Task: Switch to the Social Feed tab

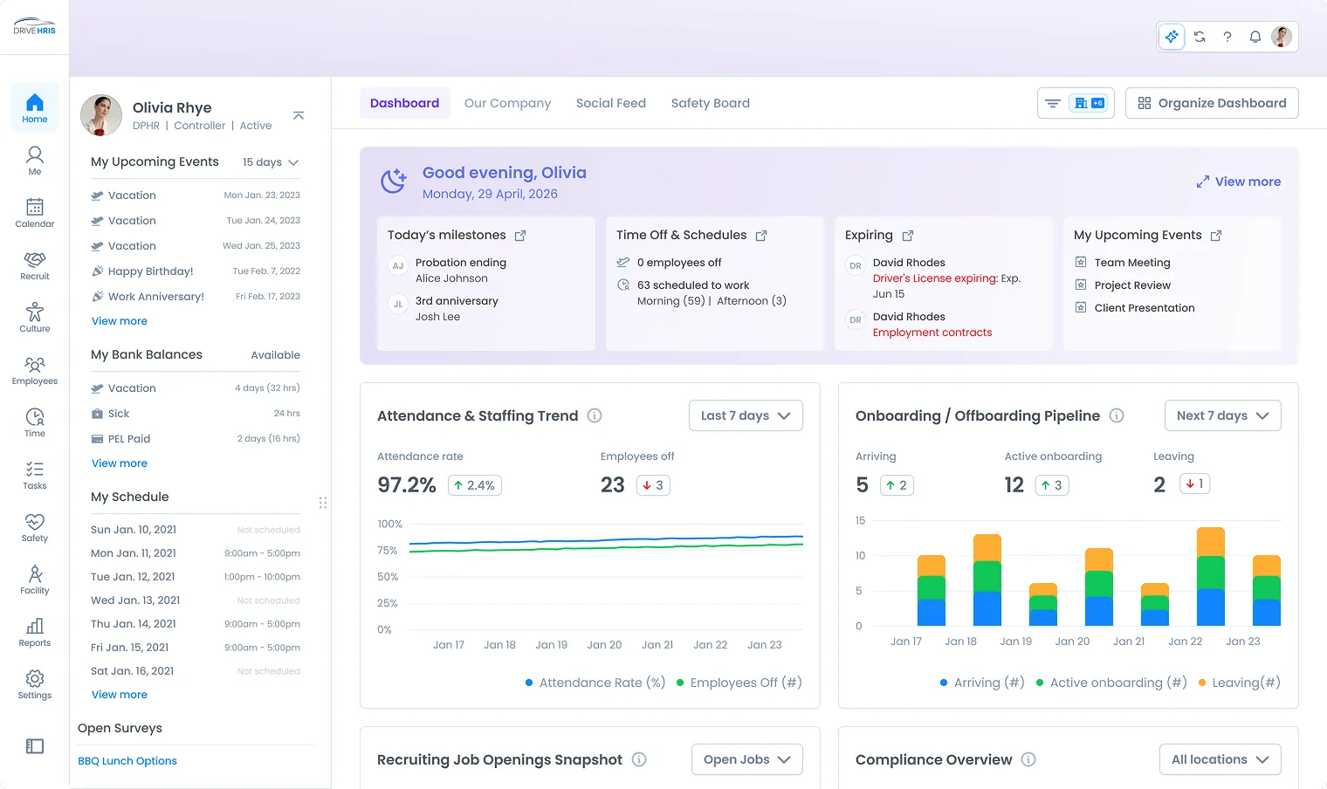Action: pos(611,103)
